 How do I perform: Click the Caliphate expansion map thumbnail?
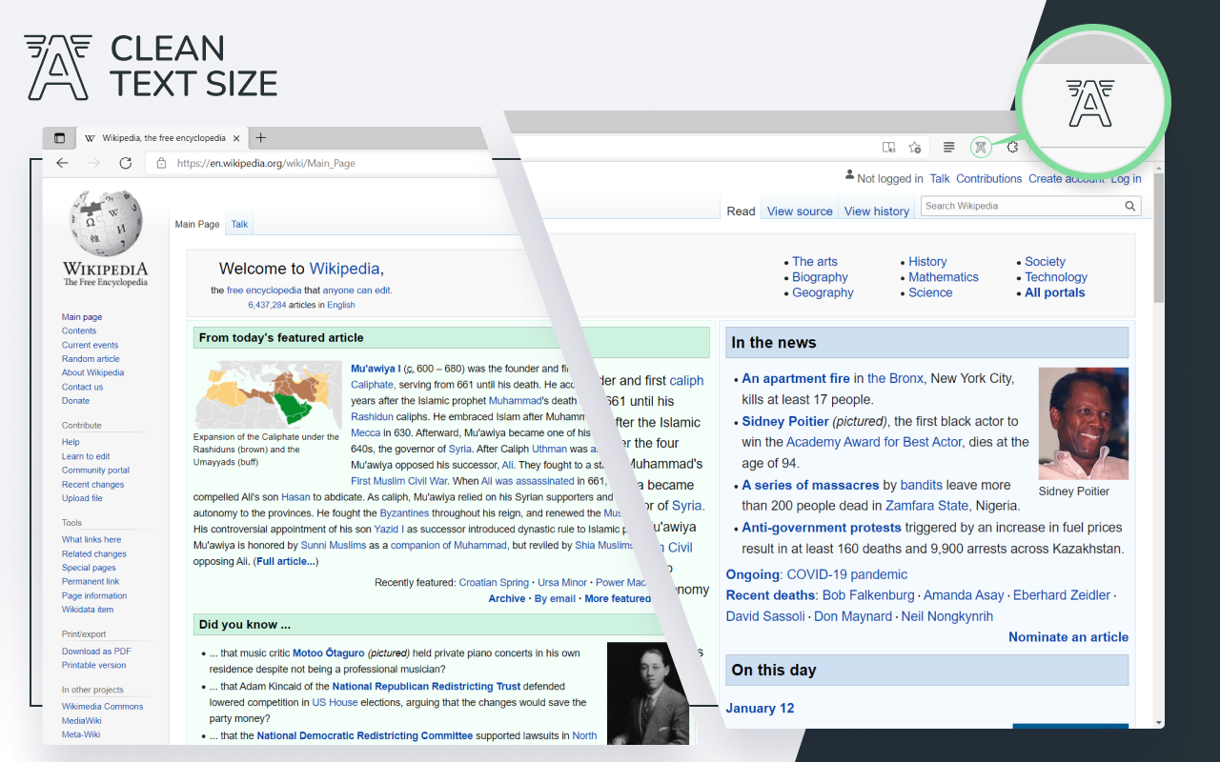267,394
